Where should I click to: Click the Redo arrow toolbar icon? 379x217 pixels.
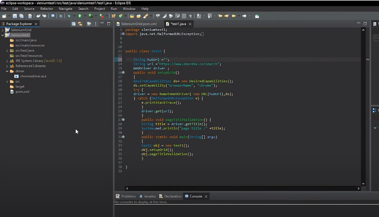45,16
